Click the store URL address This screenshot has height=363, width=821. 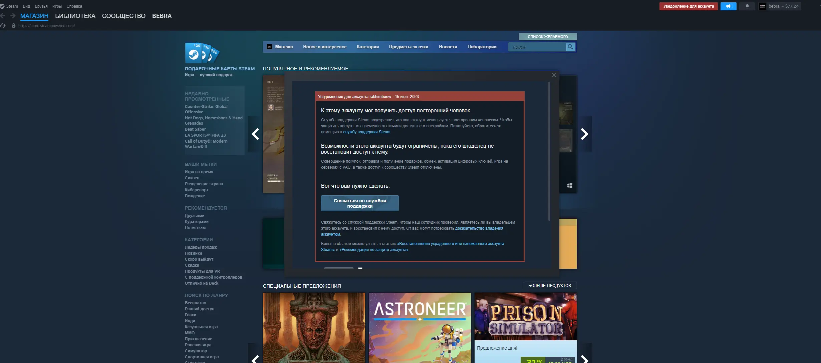tap(46, 26)
